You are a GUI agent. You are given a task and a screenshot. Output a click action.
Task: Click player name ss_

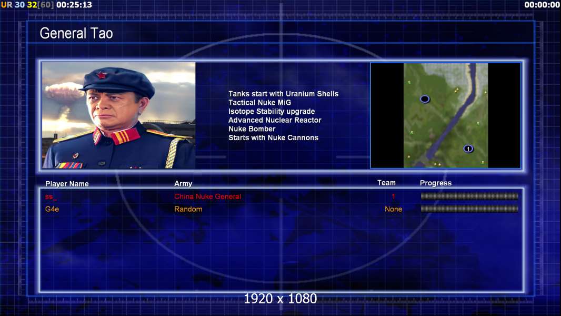click(51, 196)
